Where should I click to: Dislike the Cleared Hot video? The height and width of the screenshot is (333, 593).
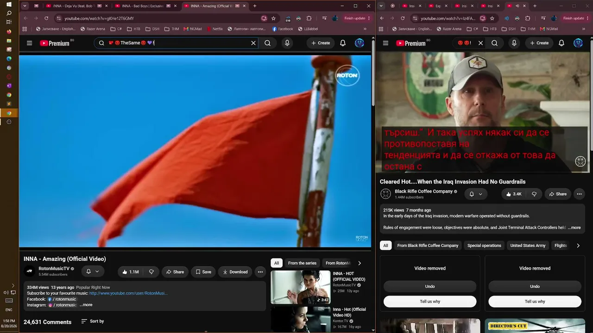pos(534,194)
